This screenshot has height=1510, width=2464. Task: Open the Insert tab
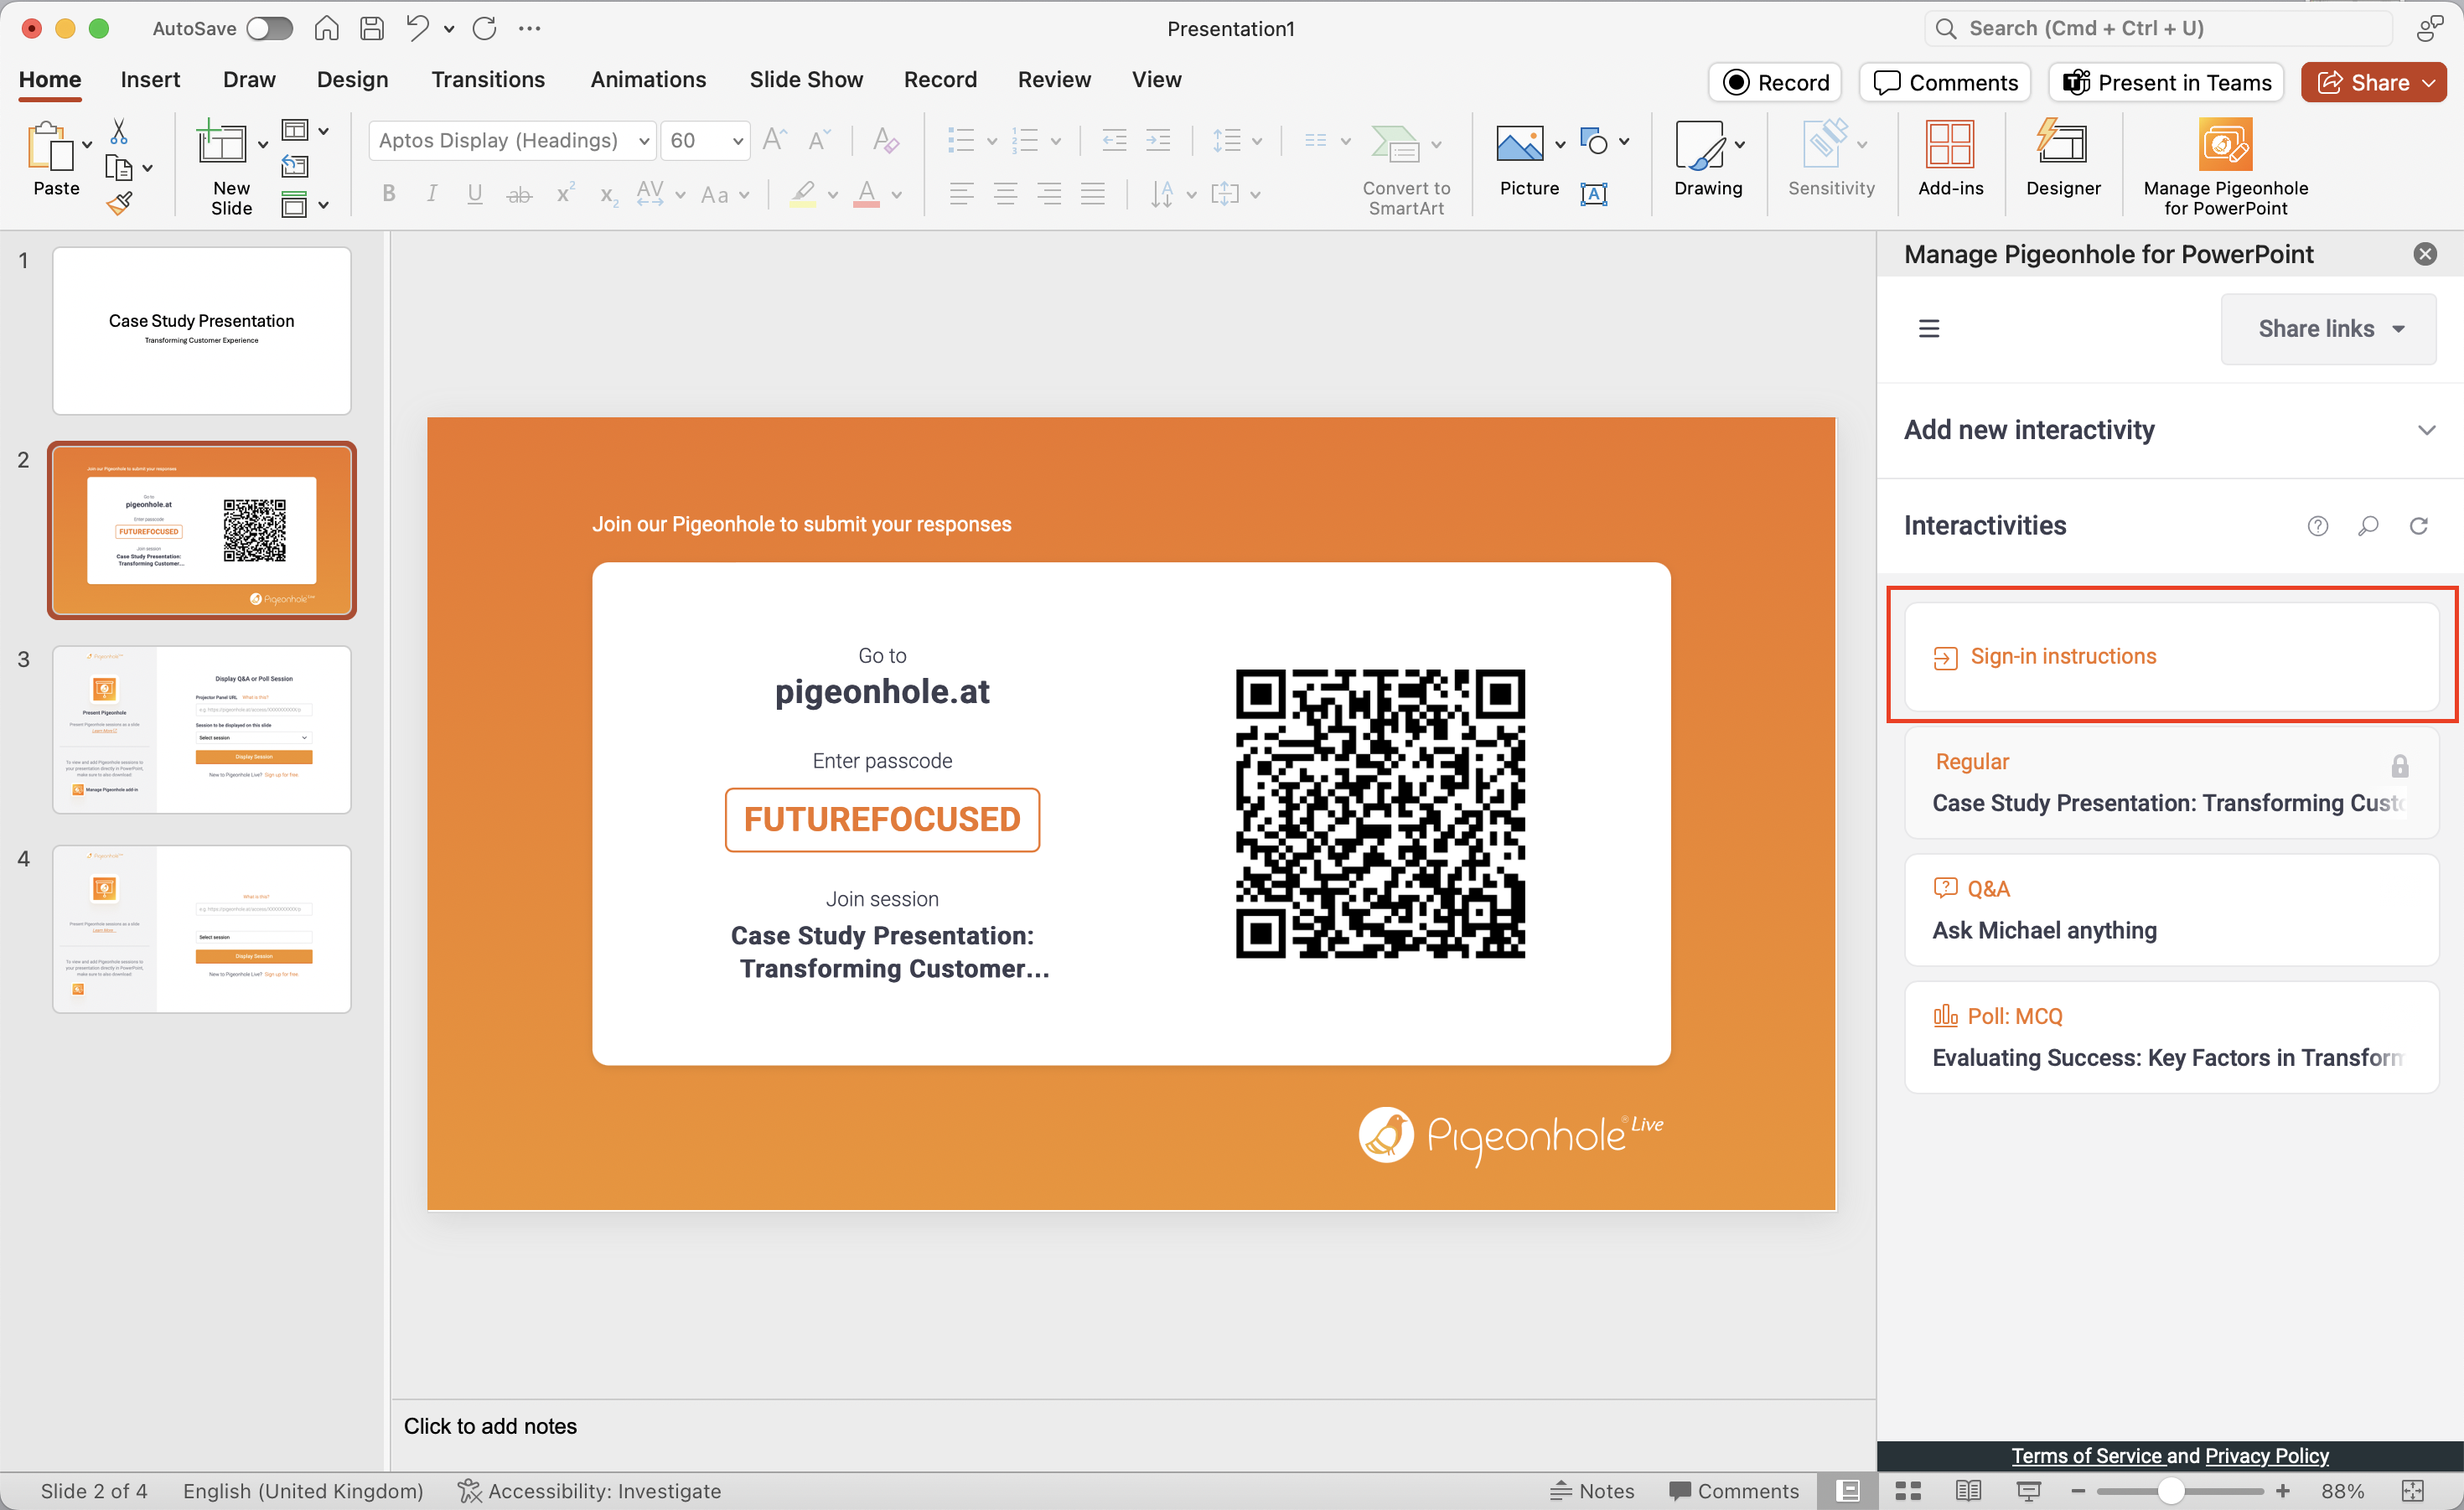pyautogui.click(x=150, y=79)
